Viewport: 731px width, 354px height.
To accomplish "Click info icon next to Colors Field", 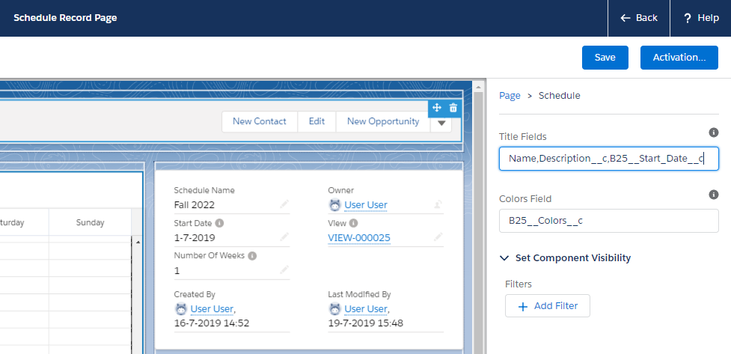I will point(713,195).
